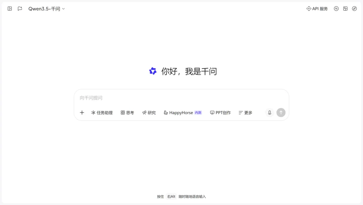Image resolution: width=363 pixels, height=205 pixels.
Task: Click the purple Qwen logo beside the greeting
Action: click(153, 71)
